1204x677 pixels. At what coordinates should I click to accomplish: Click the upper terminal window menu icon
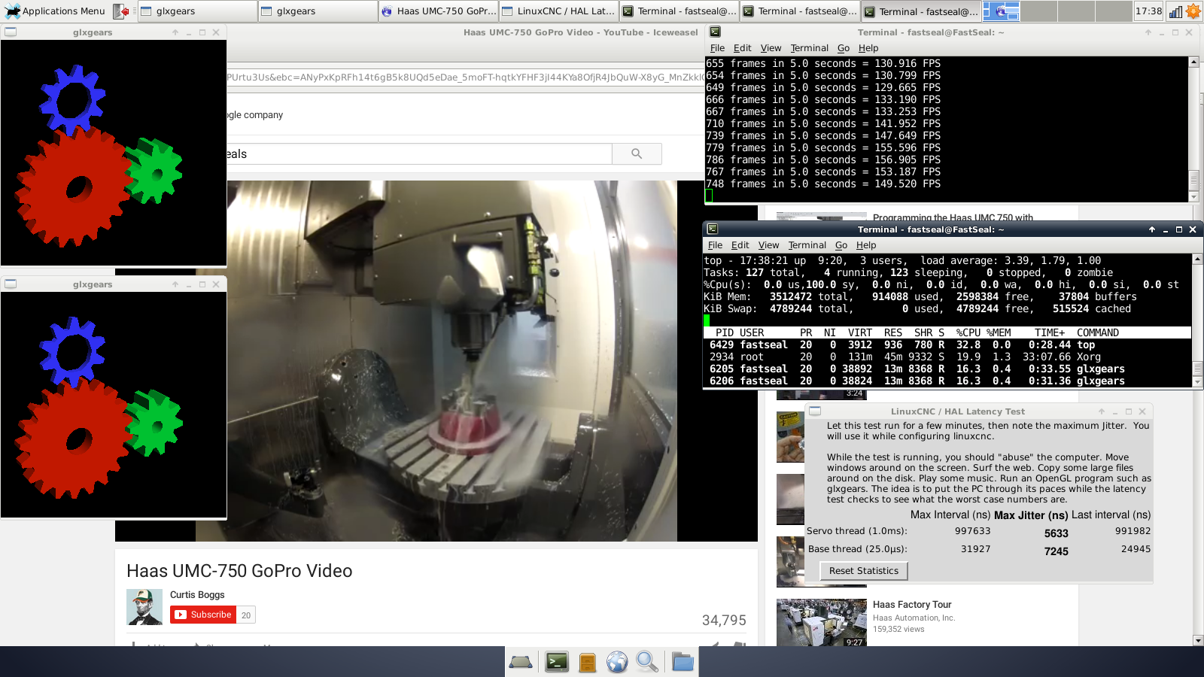tap(715, 32)
